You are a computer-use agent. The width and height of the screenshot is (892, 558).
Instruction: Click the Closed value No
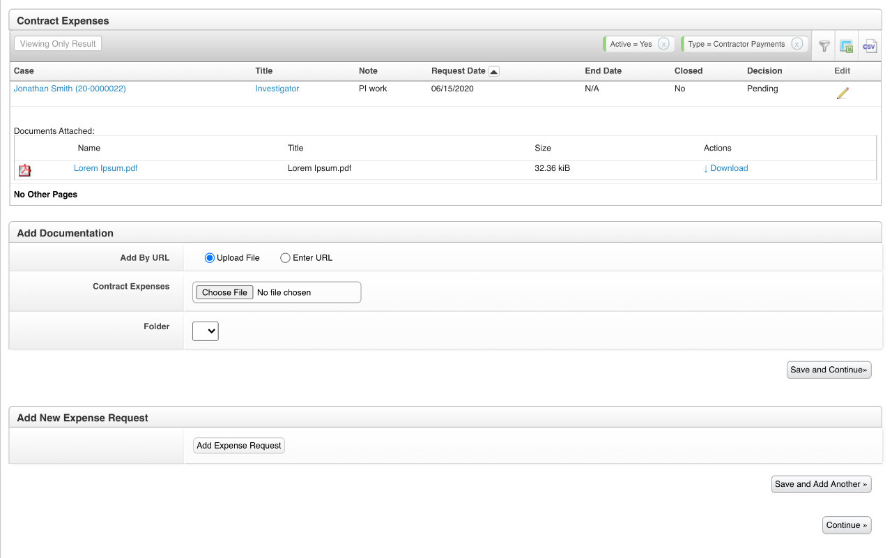680,89
